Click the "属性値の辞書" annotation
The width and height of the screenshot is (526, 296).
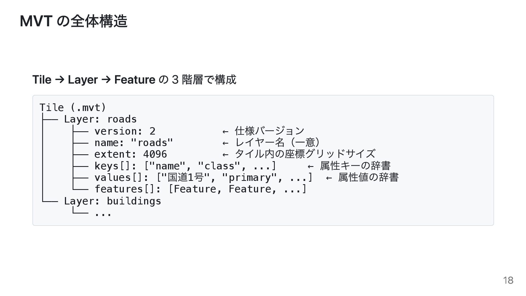click(368, 177)
